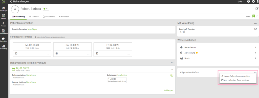Go back using the Behandlungen arrow

tap(11, 2)
